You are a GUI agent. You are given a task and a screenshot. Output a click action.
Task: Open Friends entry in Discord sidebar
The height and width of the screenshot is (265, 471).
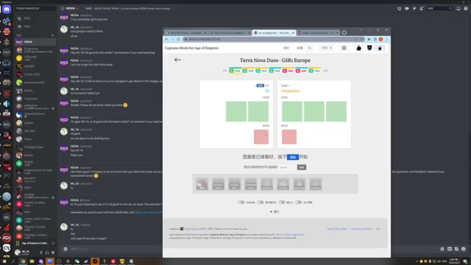click(35, 18)
